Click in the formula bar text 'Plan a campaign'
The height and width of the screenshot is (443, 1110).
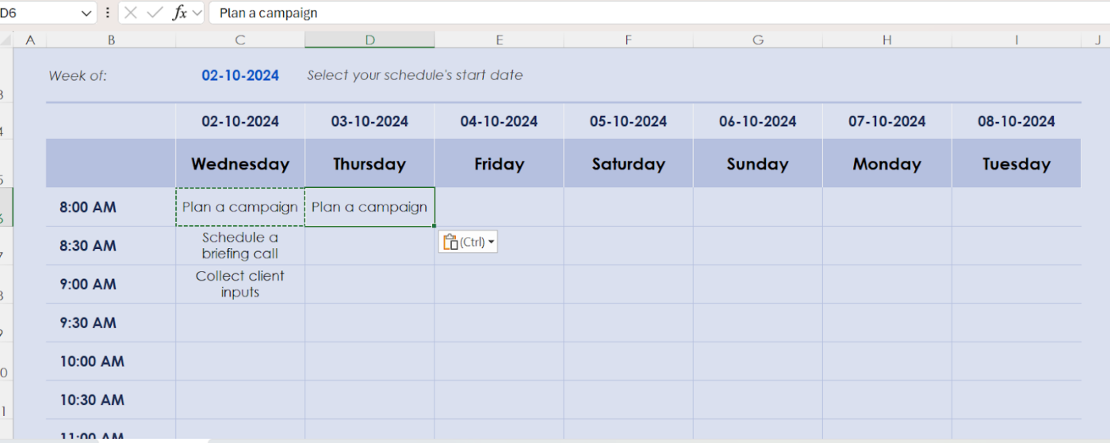click(x=268, y=13)
